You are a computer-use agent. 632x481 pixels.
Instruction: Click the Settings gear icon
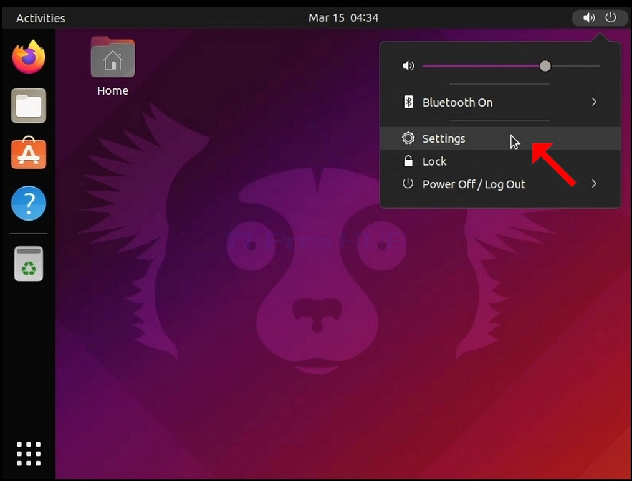tap(408, 138)
